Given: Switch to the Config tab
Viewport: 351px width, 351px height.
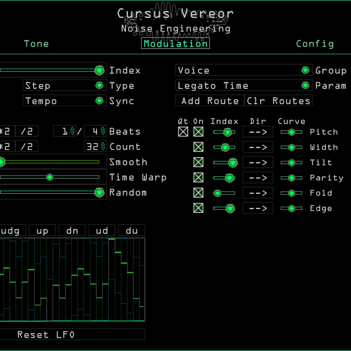Looking at the screenshot, I should [315, 44].
